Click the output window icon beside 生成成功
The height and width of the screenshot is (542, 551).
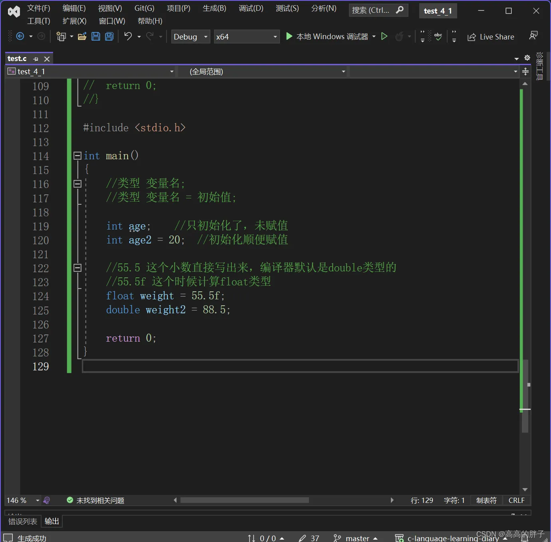coord(8,538)
